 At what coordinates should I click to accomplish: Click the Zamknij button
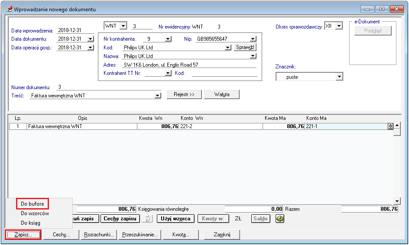coord(222,235)
